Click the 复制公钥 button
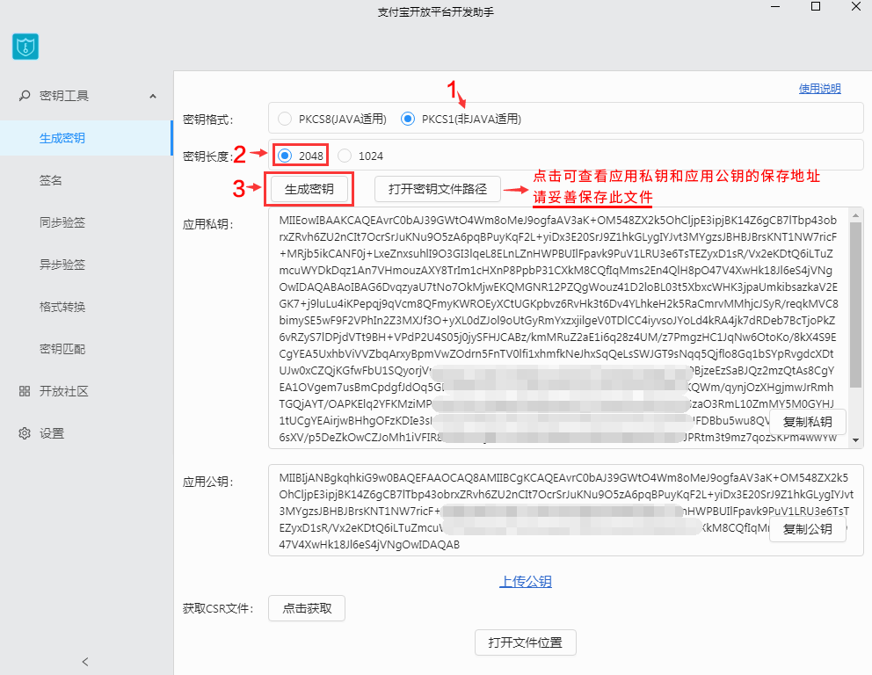Viewport: 872px width, 675px height. 808,529
